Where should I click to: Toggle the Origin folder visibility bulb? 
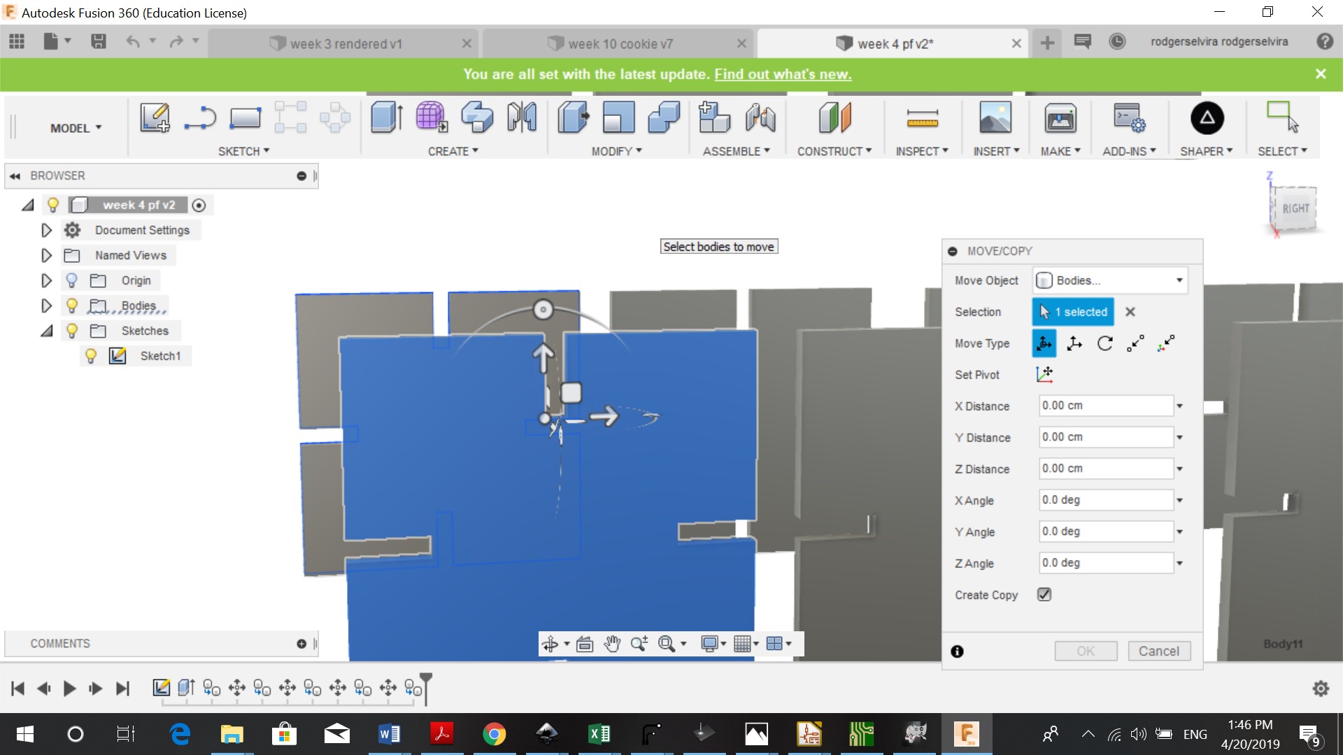point(71,280)
